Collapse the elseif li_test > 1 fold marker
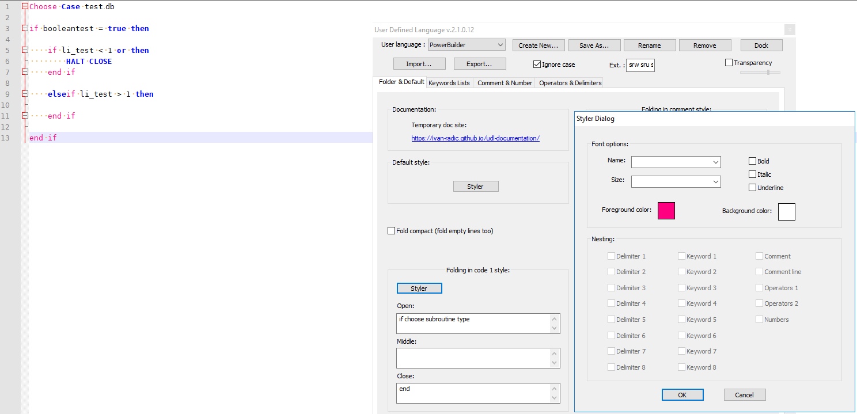 (25, 94)
